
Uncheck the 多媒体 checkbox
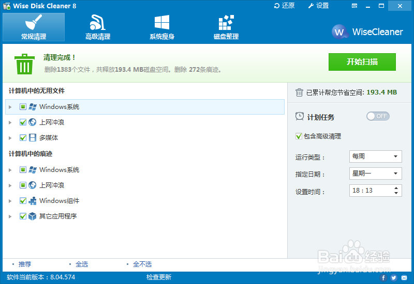coord(23,137)
